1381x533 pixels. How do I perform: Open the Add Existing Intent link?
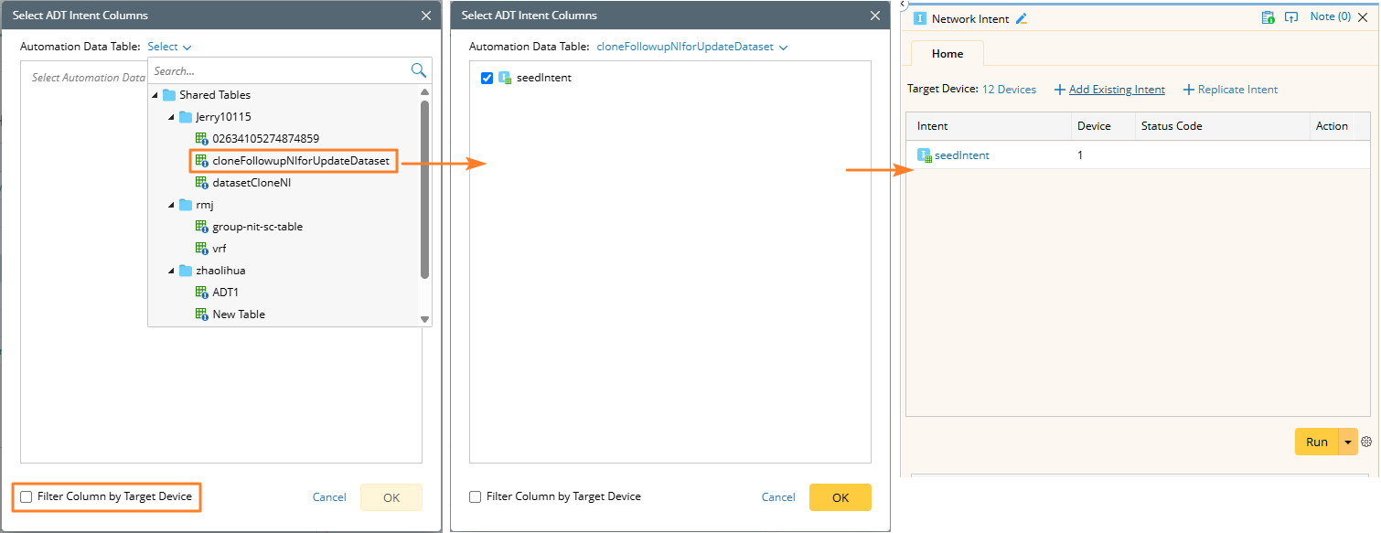pos(1116,90)
